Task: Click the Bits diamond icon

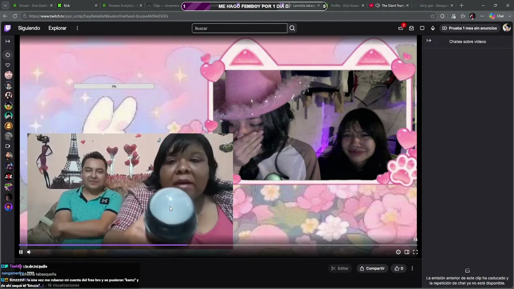Action: [x=432, y=28]
